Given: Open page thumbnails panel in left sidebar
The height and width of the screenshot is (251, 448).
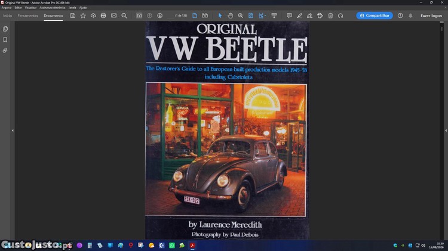Looking at the screenshot, I should click(x=5, y=29).
